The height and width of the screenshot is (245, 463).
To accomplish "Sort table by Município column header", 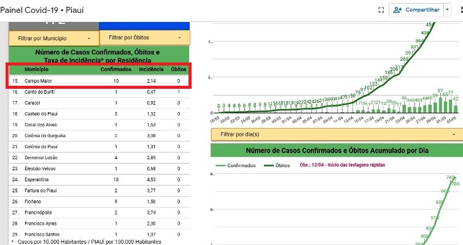I will (x=36, y=69).
